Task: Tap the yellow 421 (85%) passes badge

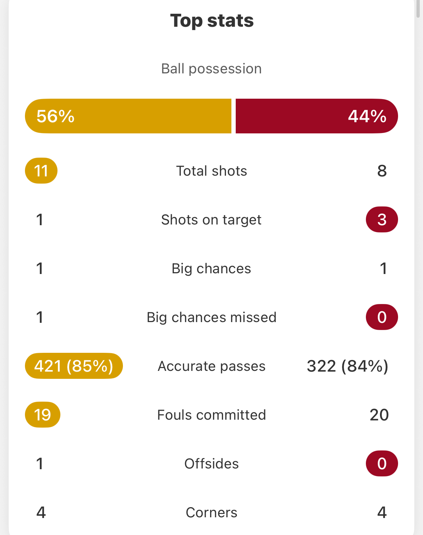Action: (74, 366)
